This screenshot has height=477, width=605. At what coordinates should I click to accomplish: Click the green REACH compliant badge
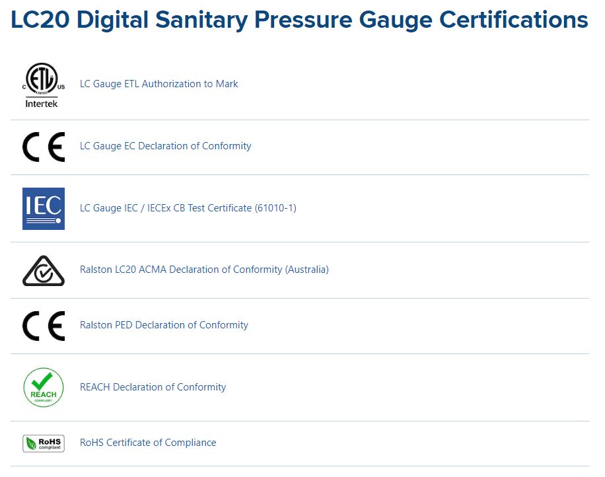coord(43,387)
